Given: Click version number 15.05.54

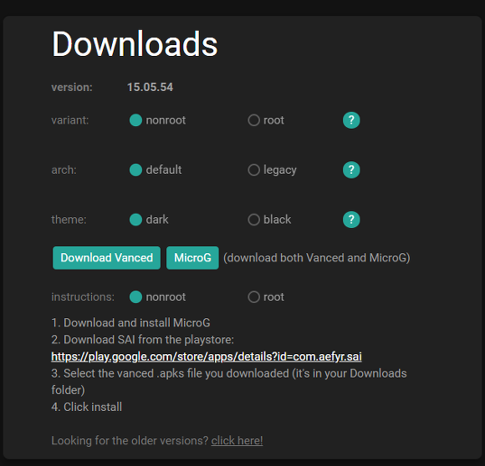Looking at the screenshot, I should click(150, 87).
